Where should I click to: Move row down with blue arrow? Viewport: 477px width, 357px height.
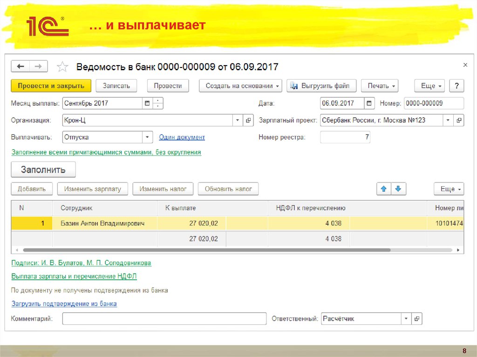click(x=398, y=189)
